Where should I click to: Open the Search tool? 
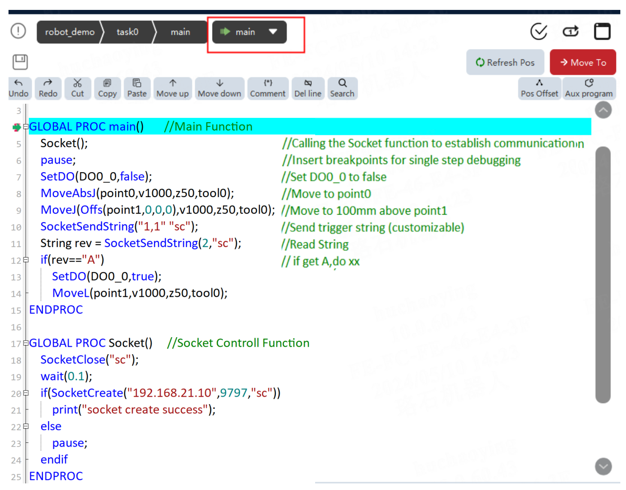pos(343,89)
